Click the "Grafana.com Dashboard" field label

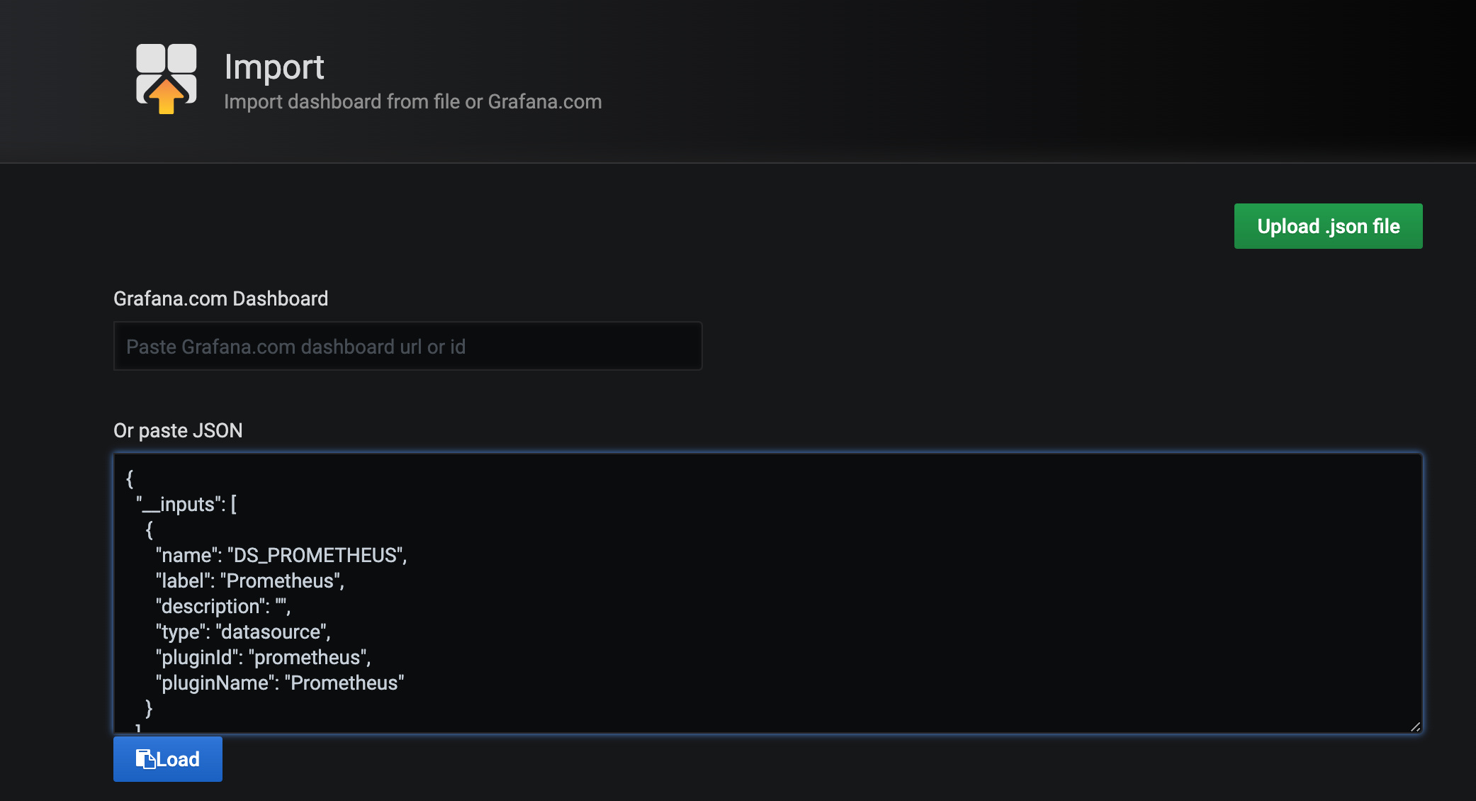pos(220,298)
